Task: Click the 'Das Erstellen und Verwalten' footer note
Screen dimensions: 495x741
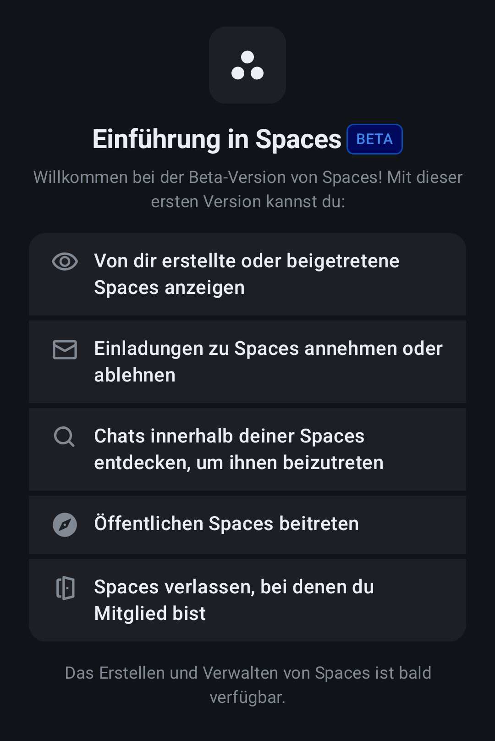Action: tap(247, 673)
